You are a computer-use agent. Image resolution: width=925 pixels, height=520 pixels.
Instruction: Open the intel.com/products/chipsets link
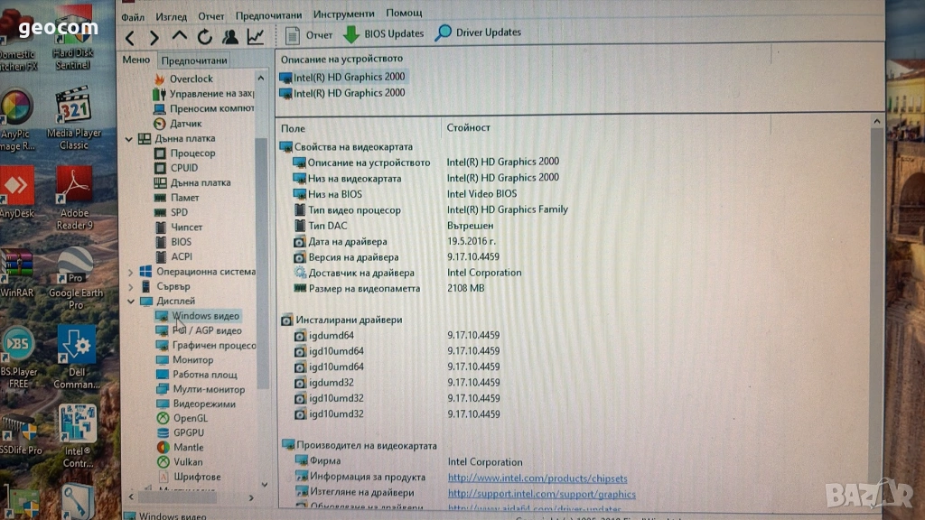[537, 478]
